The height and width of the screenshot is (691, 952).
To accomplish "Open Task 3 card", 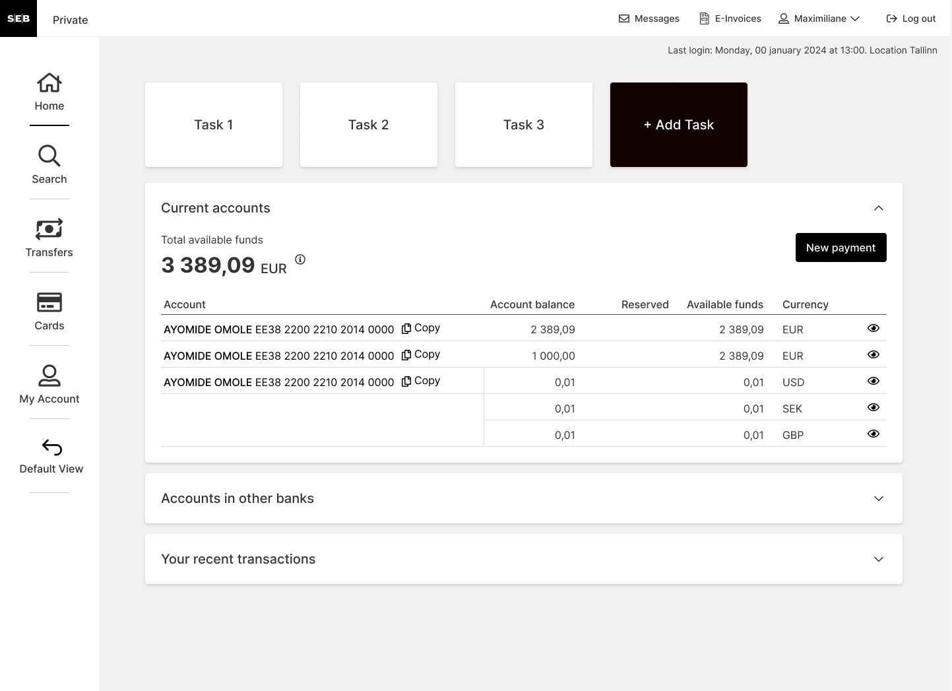I will tap(524, 125).
